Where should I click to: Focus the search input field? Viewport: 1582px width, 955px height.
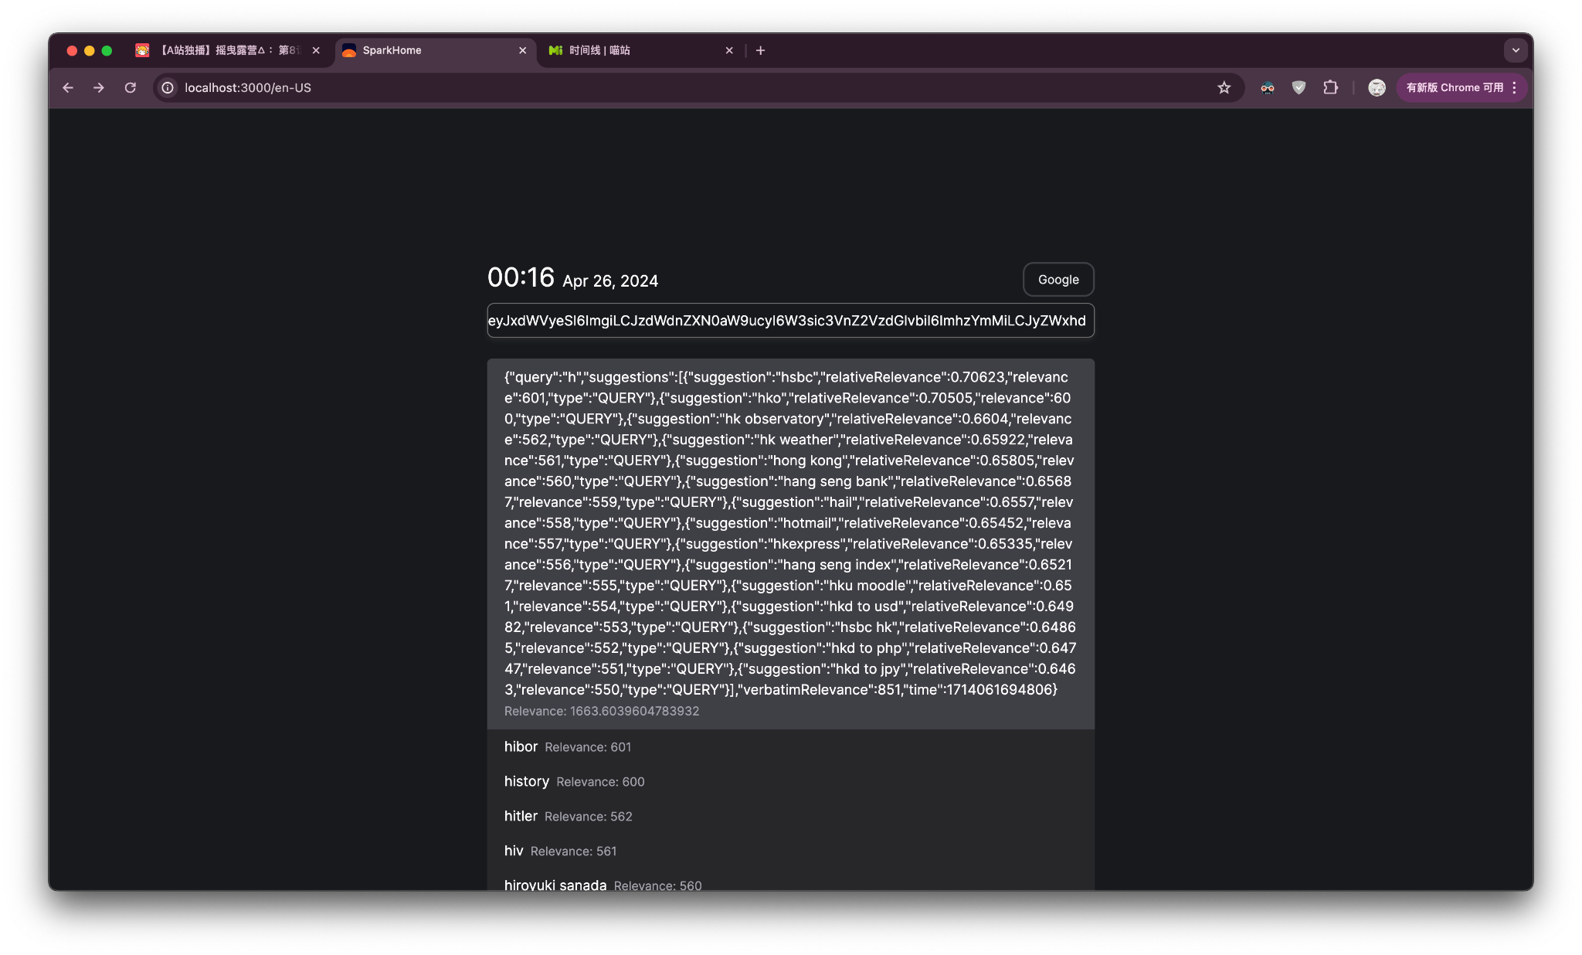point(790,321)
